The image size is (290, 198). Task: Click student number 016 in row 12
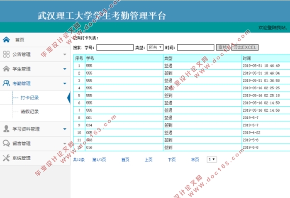point(89,147)
